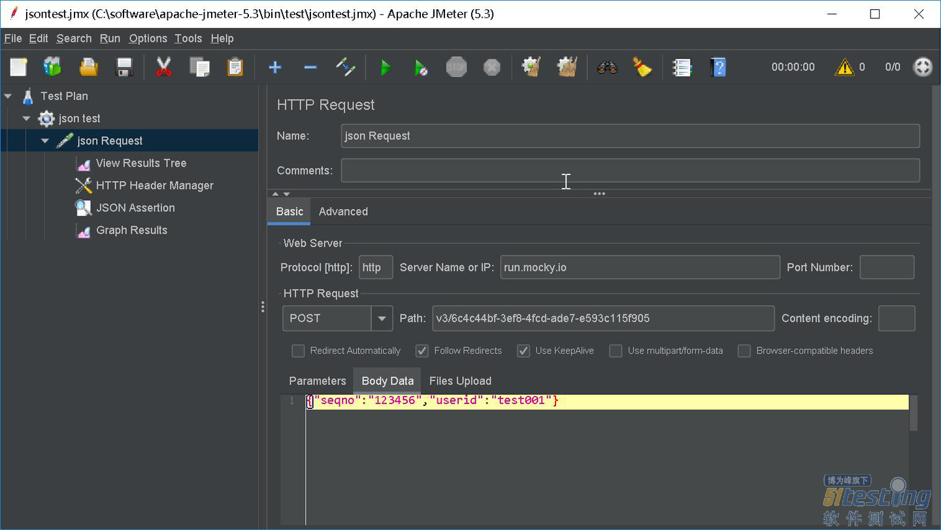Viewport: 941px width, 530px height.
Task: Click the plus Expand All icon
Action: tap(275, 67)
